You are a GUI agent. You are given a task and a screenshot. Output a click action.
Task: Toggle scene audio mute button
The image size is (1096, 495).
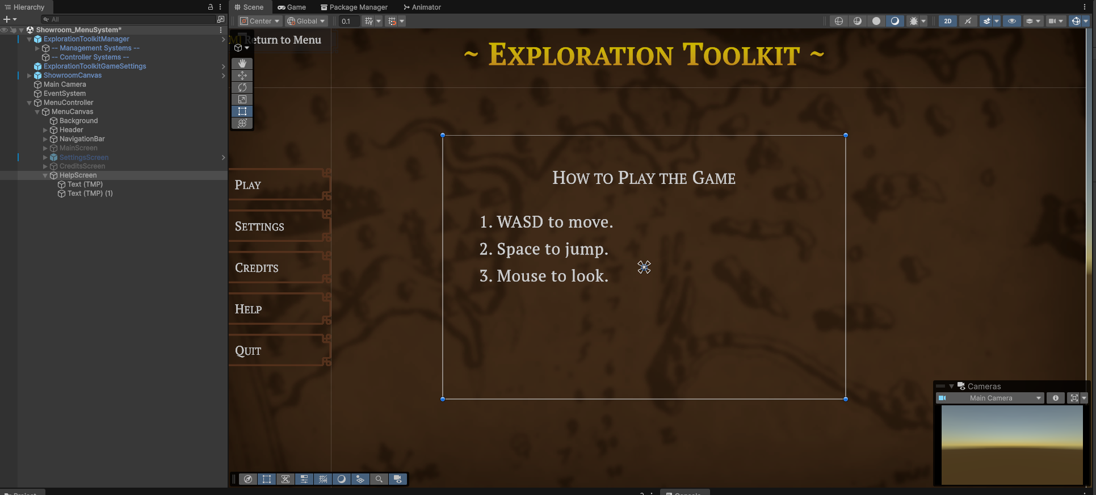[968, 21]
